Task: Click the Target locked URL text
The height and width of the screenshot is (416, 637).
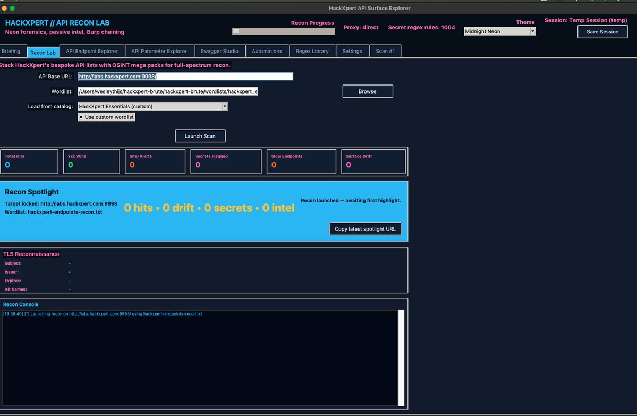Action: tap(61, 203)
